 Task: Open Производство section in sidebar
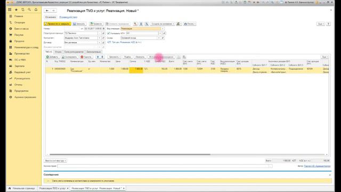[22, 53]
